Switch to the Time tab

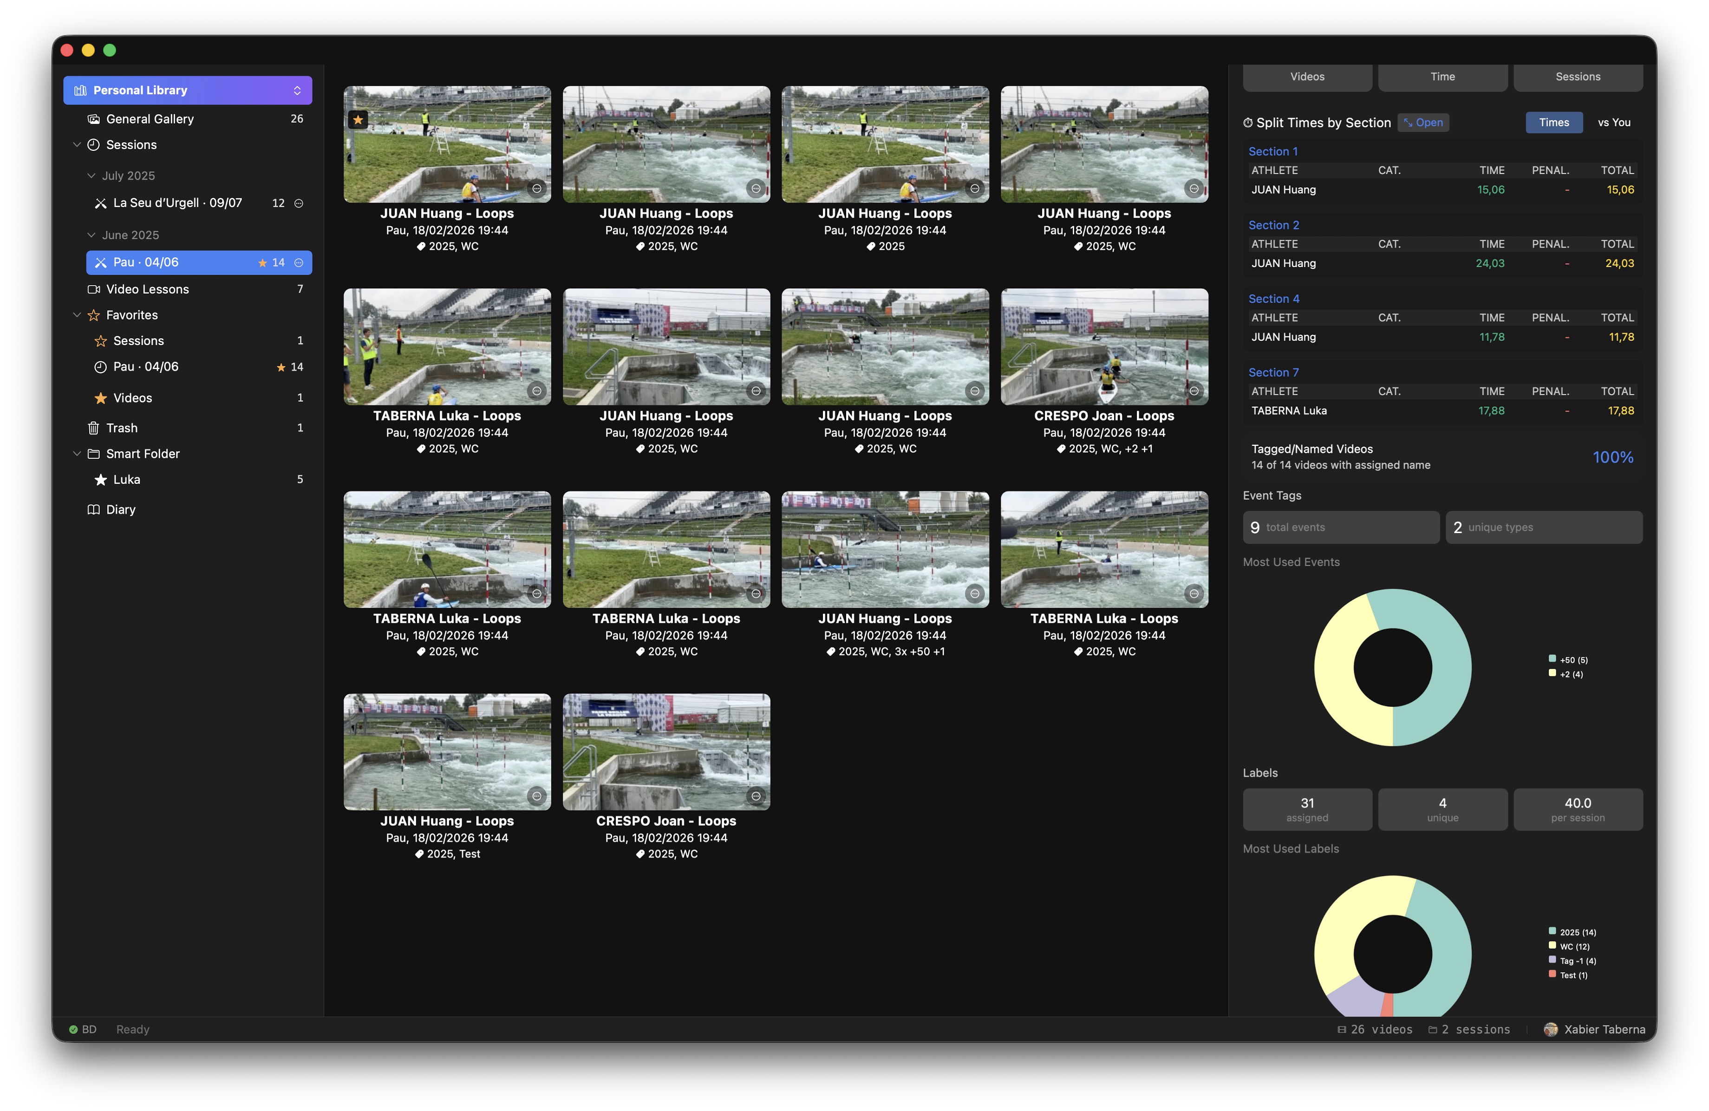[x=1442, y=77]
